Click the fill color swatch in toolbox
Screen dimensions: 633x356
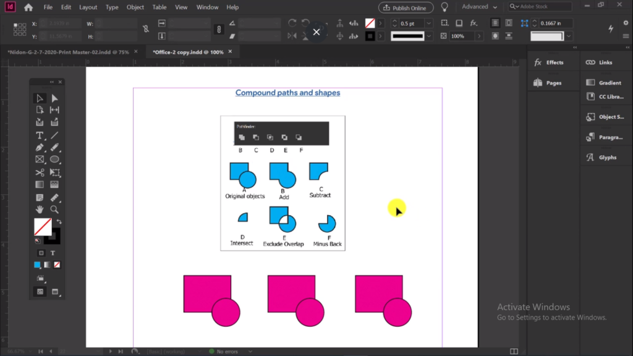(x=43, y=227)
